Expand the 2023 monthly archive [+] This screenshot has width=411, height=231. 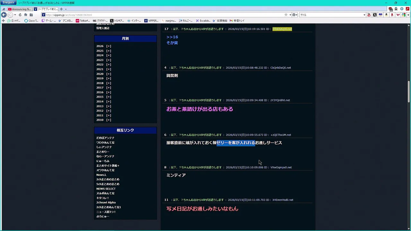point(109,60)
